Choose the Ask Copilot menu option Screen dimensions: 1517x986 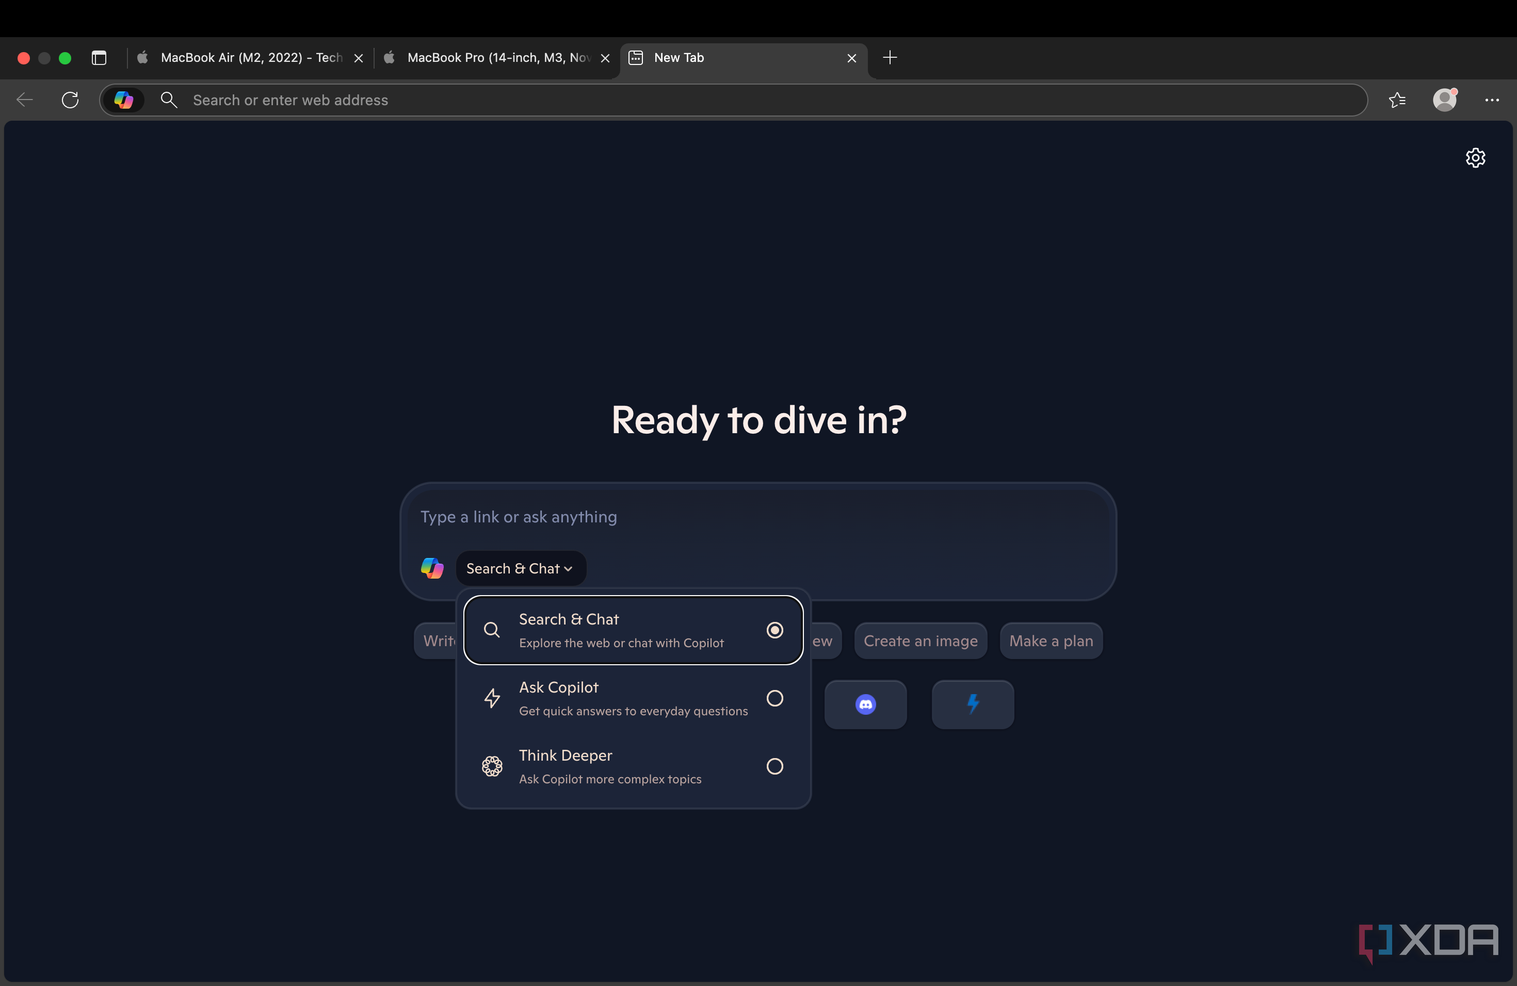click(633, 698)
